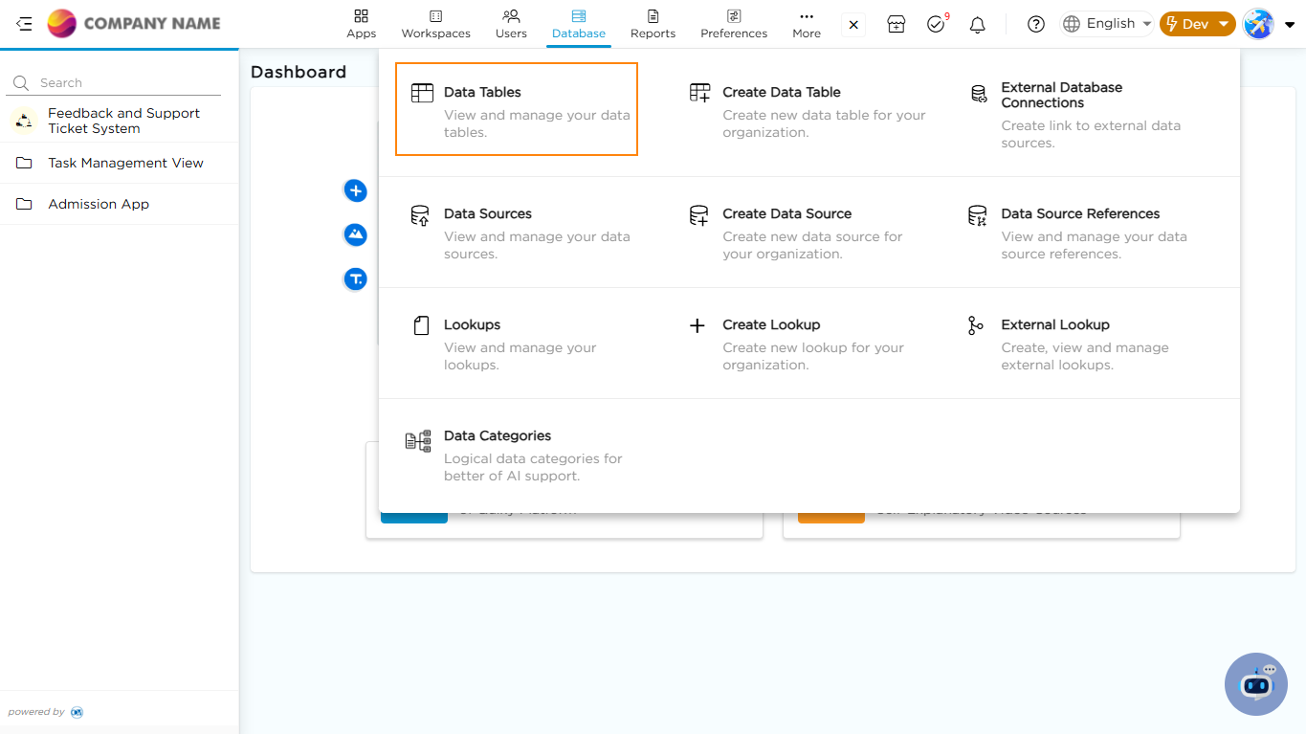Open Admission App in sidebar
This screenshot has width=1306, height=734.
click(x=99, y=204)
